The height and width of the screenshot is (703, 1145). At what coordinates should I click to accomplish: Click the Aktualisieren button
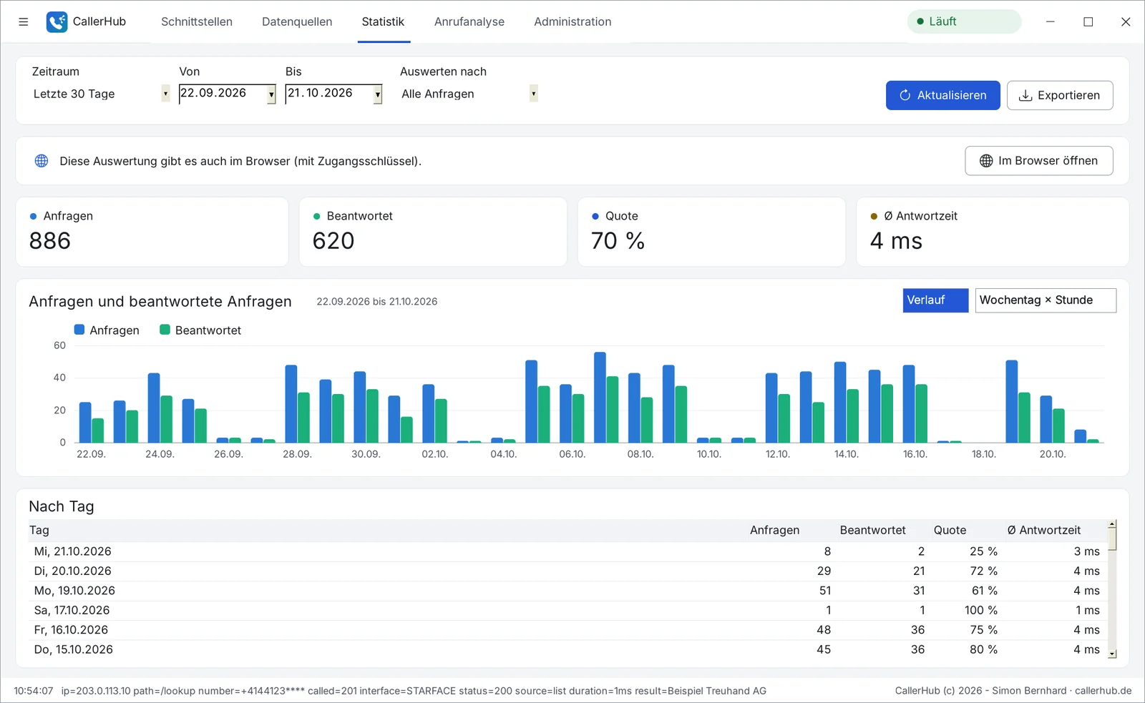tap(942, 95)
